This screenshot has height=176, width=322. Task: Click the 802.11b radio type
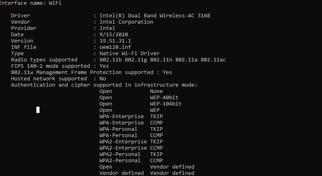(x=111, y=60)
